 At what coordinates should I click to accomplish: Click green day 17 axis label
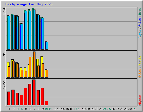[75, 109]
